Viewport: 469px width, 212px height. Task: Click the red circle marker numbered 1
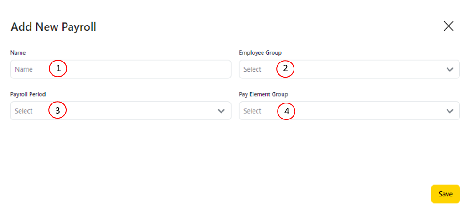[58, 69]
